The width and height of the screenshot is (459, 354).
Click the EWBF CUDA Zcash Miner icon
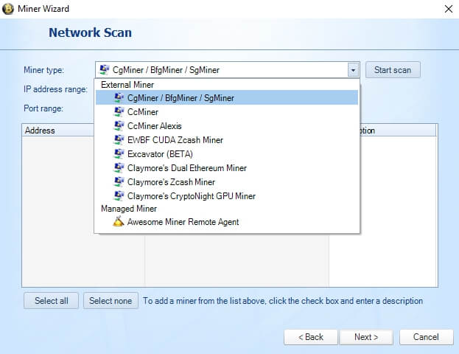click(119, 140)
